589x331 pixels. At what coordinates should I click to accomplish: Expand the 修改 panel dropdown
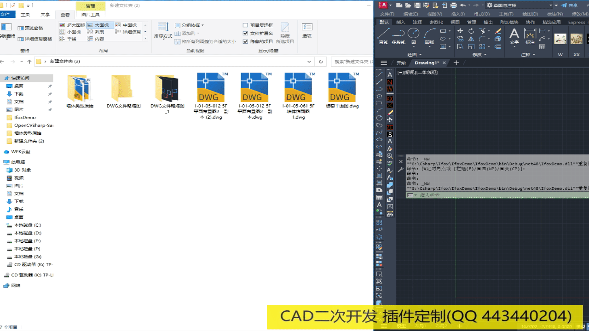pos(479,55)
